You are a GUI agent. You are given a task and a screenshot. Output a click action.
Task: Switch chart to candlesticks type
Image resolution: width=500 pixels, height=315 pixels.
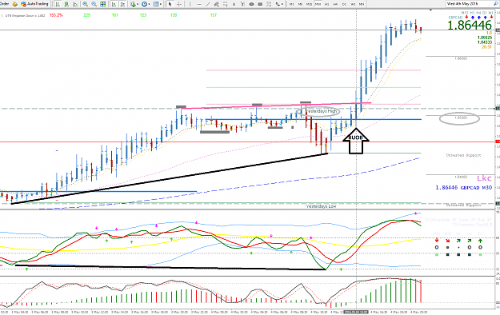tap(66, 4)
